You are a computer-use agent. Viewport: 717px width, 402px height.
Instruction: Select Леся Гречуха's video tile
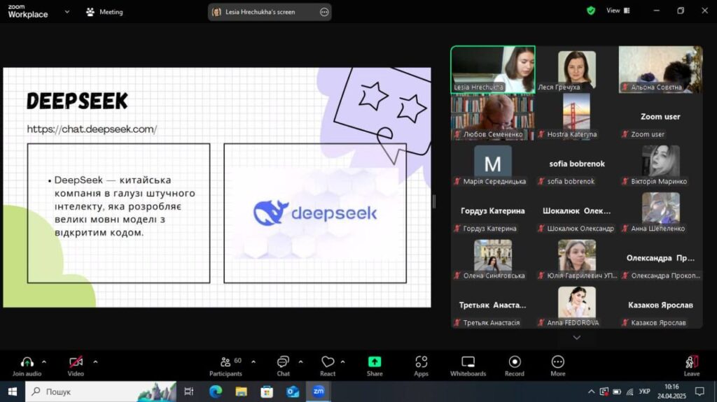tap(577, 70)
